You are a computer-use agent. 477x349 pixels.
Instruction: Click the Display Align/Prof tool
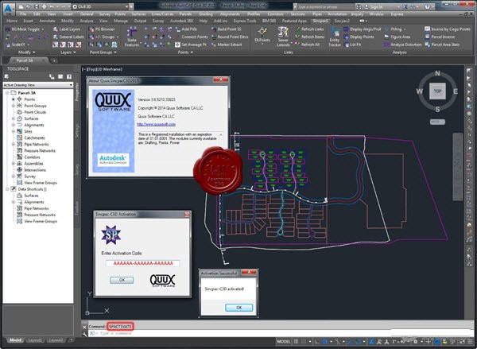click(x=363, y=29)
